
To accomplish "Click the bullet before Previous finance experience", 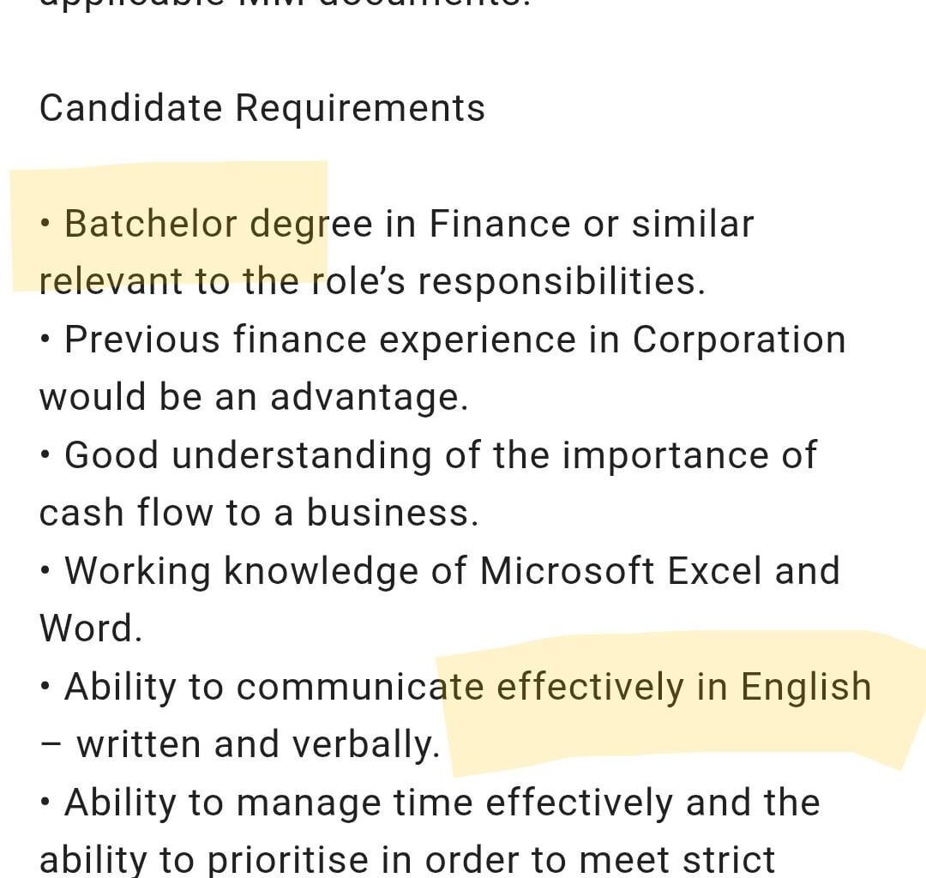I will point(45,340).
